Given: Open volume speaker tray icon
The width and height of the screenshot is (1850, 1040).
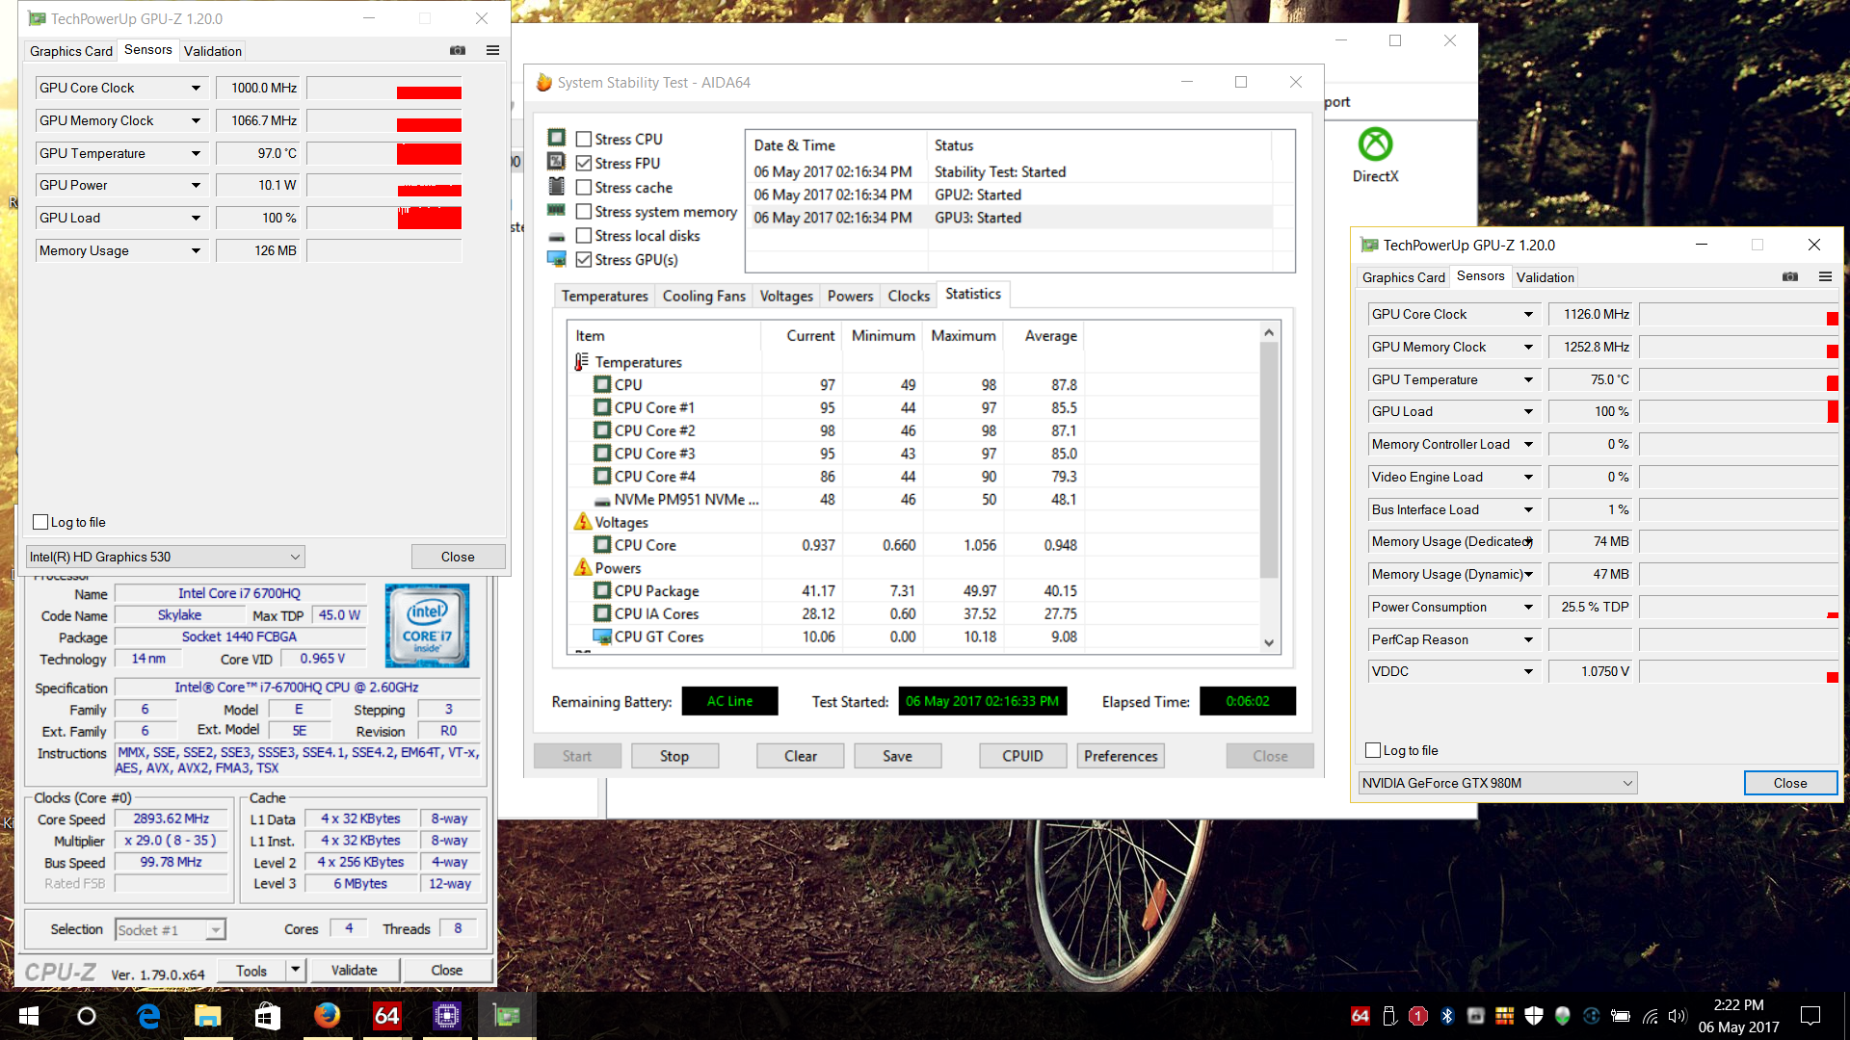Looking at the screenshot, I should [x=1678, y=1016].
